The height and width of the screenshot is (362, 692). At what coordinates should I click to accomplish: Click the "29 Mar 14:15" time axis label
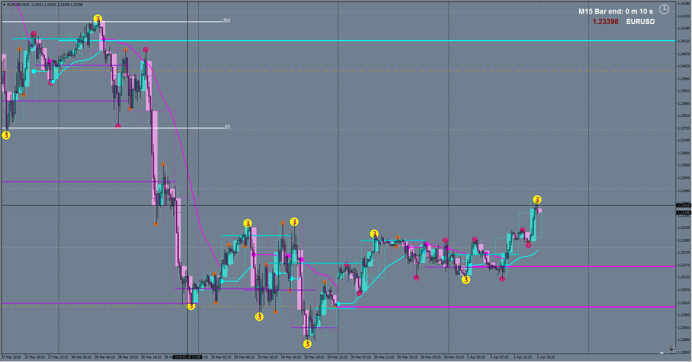point(291,357)
